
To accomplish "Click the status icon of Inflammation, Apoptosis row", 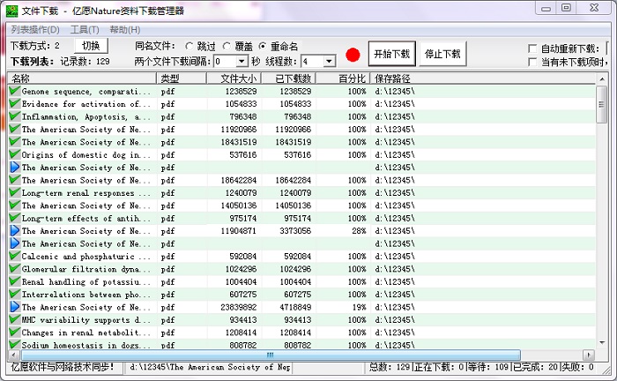I will [x=15, y=116].
